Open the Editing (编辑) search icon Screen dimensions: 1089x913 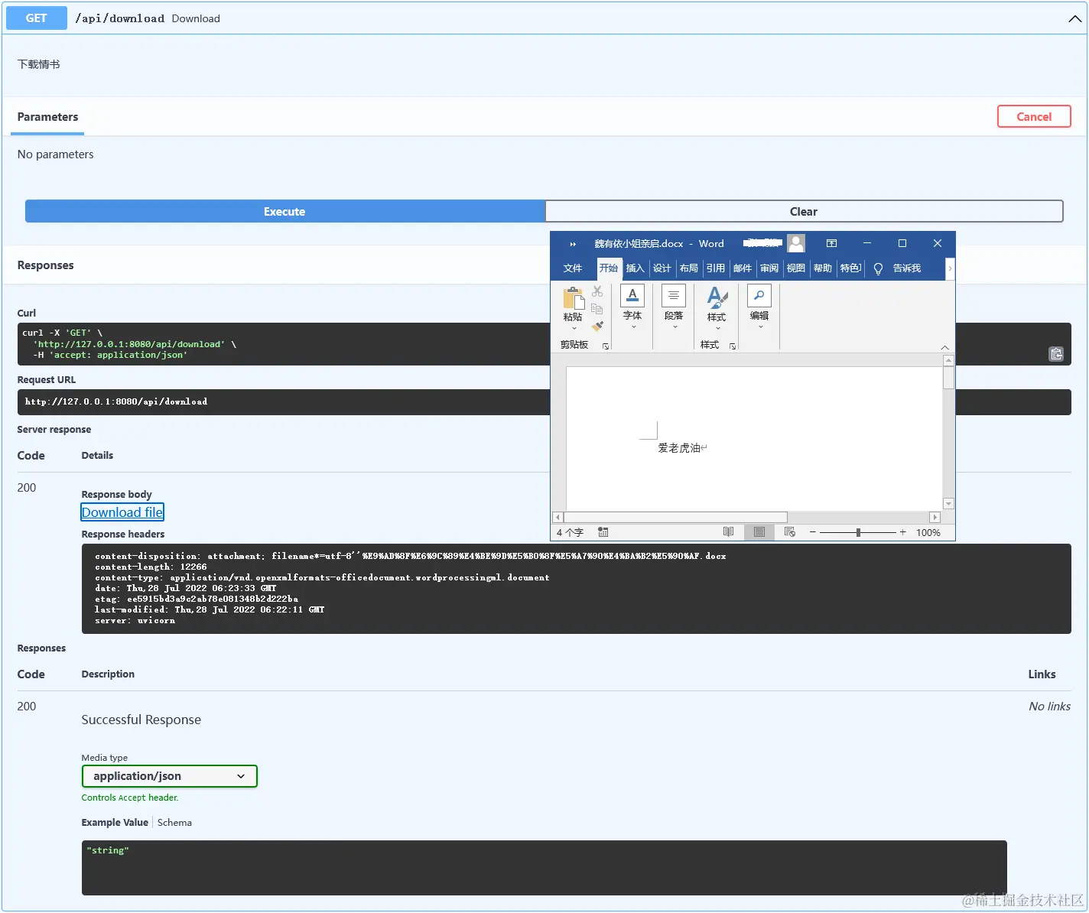click(759, 295)
